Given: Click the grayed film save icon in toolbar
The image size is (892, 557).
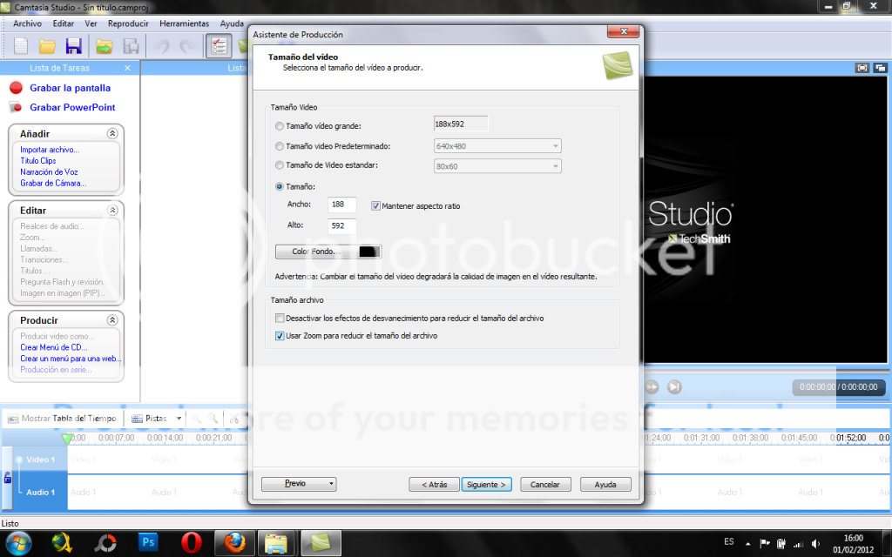Looking at the screenshot, I should click(x=132, y=46).
